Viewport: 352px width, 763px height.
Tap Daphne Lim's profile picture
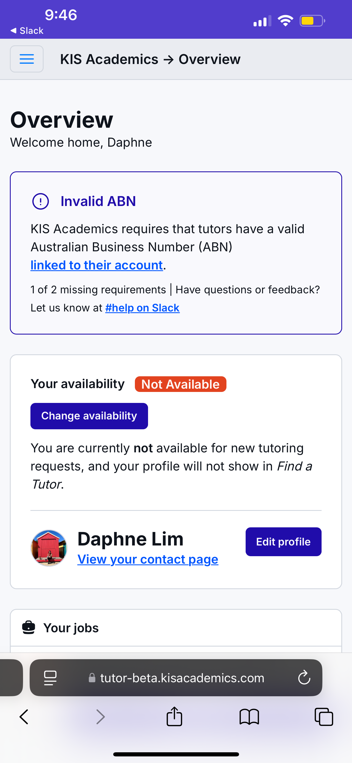pyautogui.click(x=49, y=548)
